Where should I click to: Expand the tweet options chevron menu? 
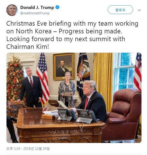coord(139,10)
